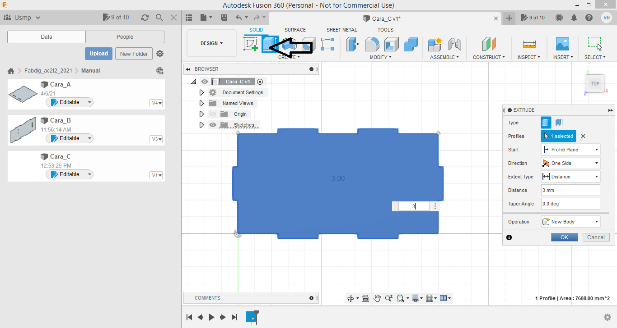Switch to Thin Extrude type
The image size is (617, 328).
point(559,123)
